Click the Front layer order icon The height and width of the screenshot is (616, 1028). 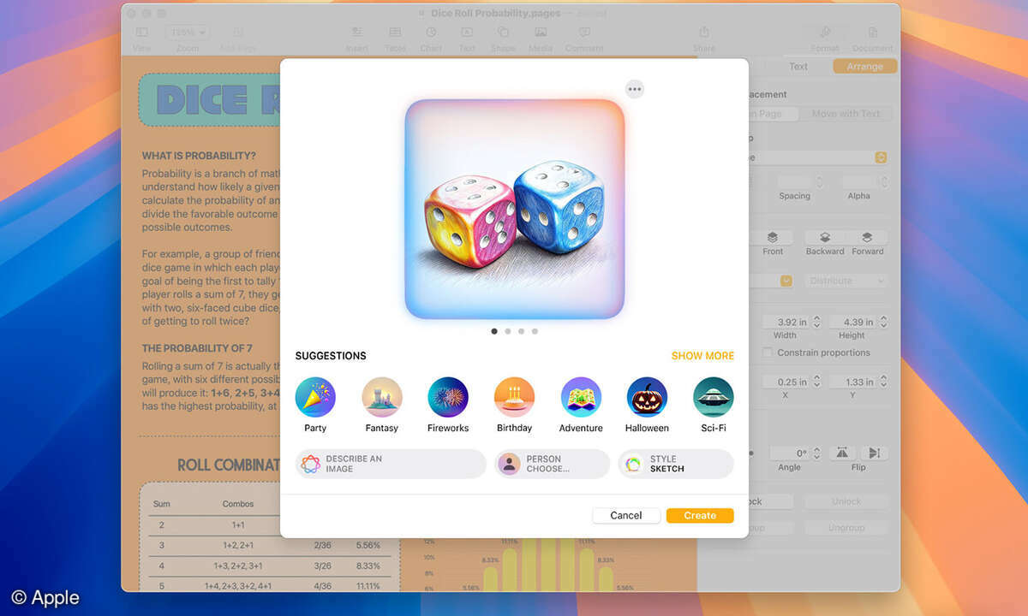tap(773, 237)
